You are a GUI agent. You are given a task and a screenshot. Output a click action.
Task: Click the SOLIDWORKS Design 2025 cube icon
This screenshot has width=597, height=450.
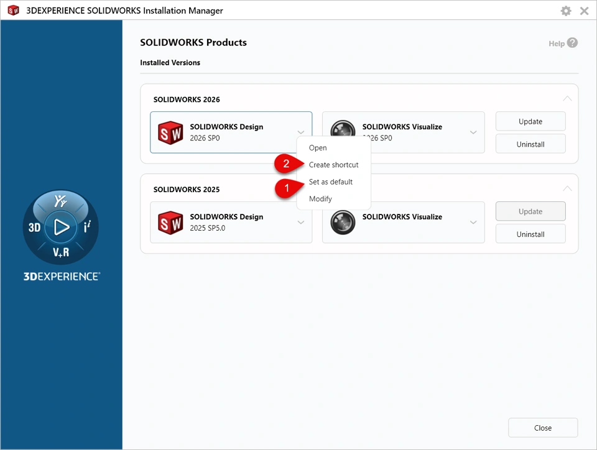[170, 223]
